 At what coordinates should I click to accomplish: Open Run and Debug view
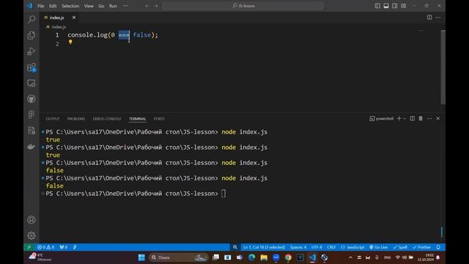pos(31,51)
